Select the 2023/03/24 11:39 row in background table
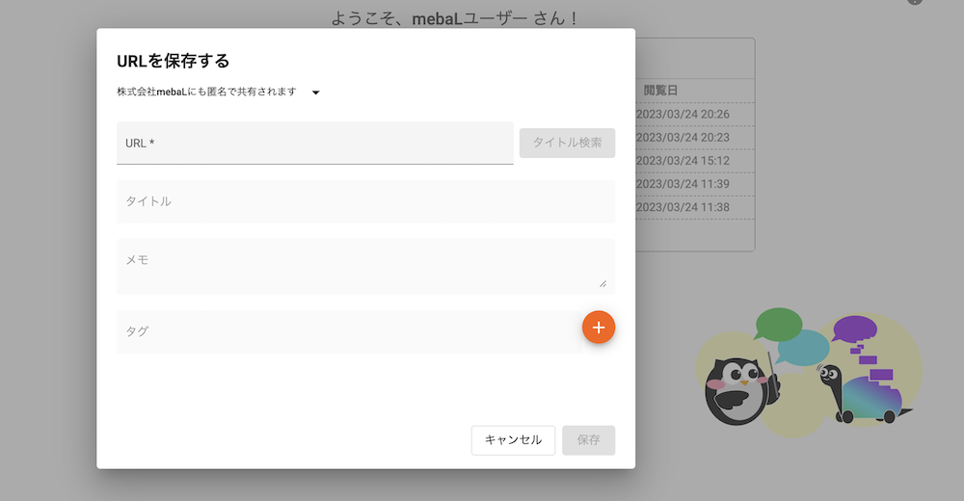 click(x=695, y=184)
